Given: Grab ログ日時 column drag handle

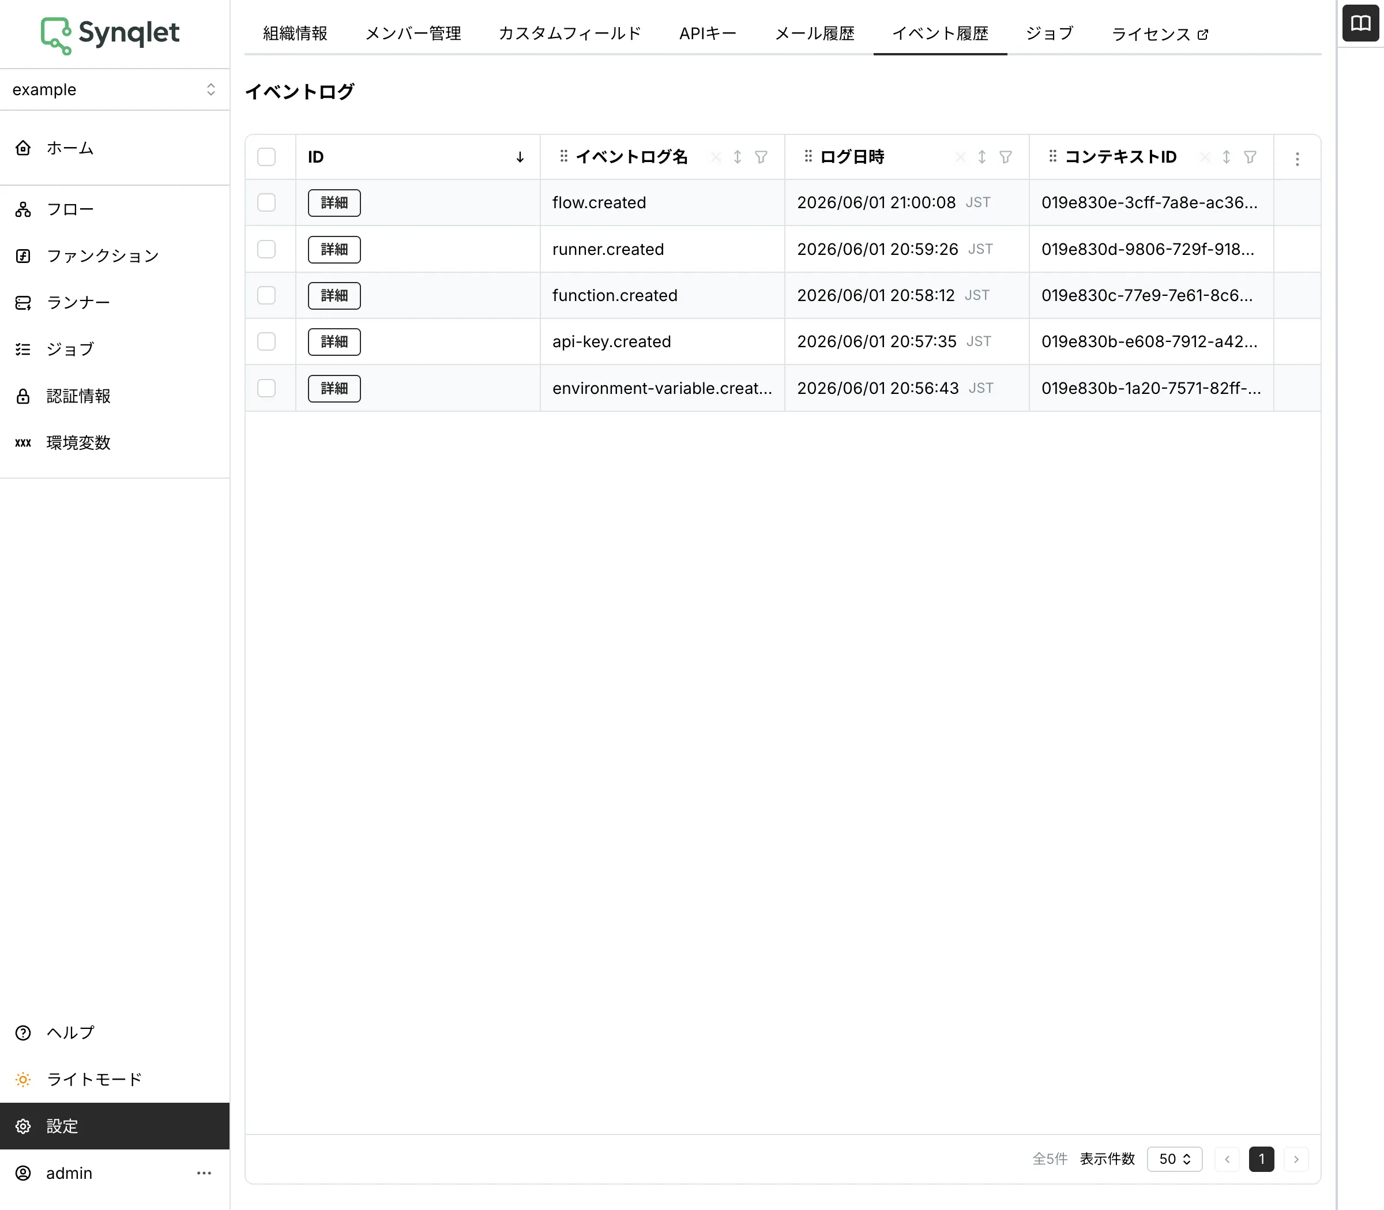Looking at the screenshot, I should (807, 157).
